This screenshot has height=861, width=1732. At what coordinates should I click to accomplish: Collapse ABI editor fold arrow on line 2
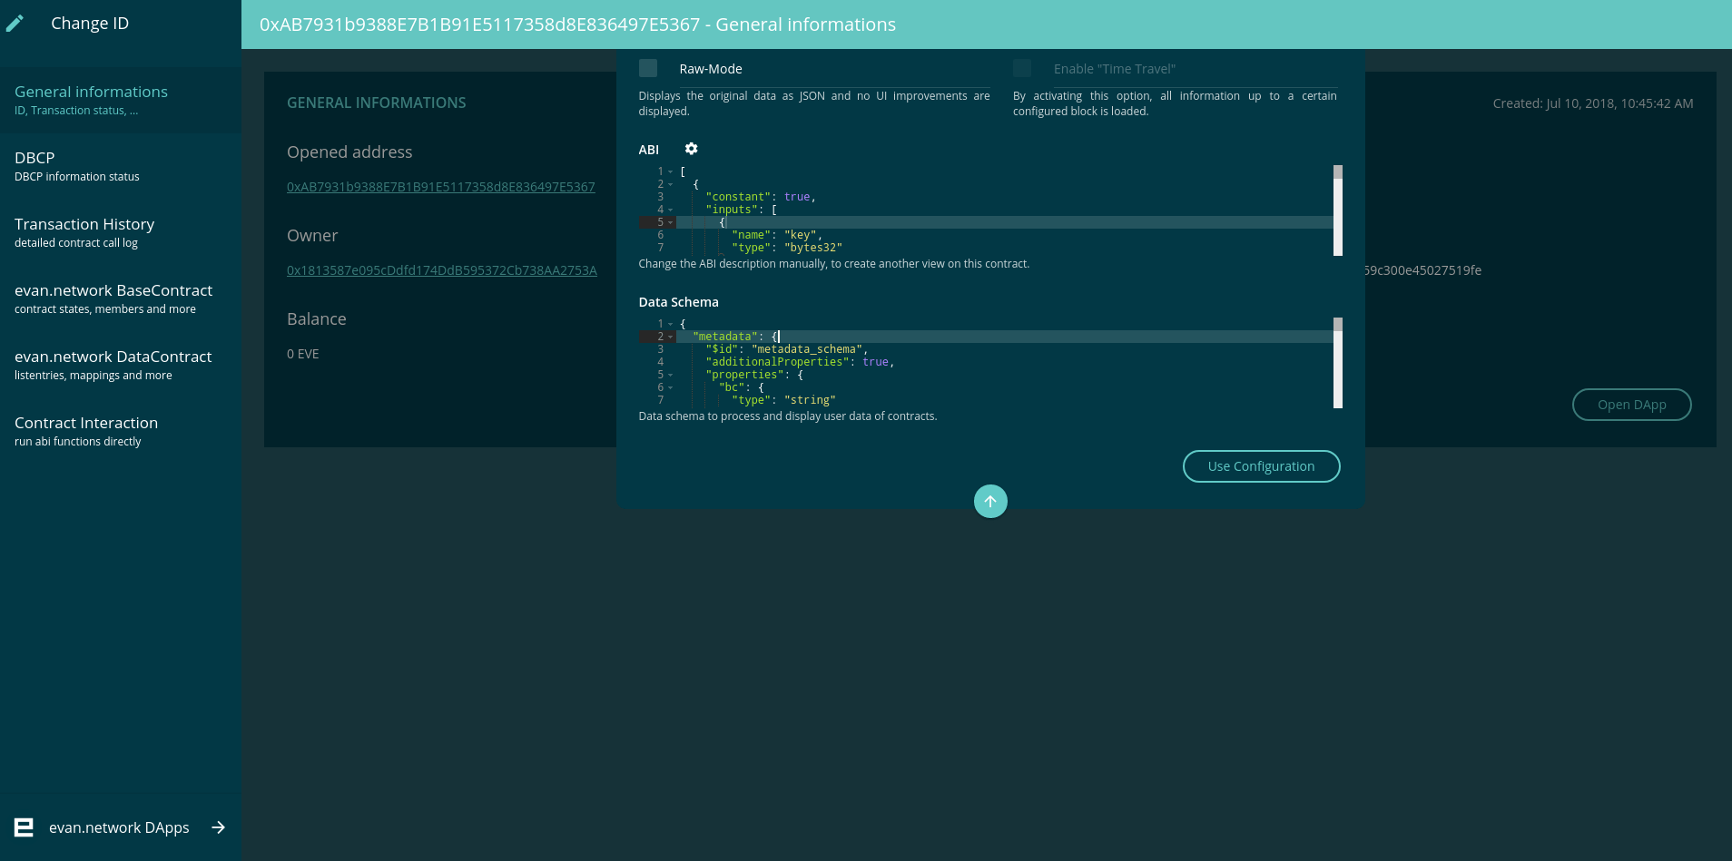671,184
